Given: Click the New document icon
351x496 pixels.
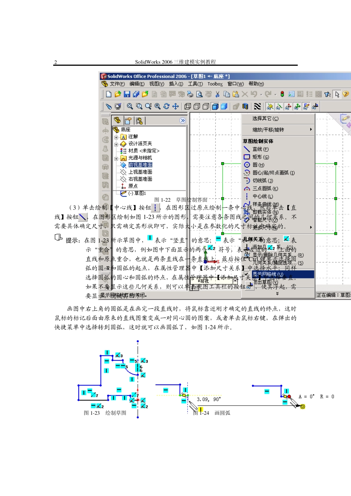Looking at the screenshot, I should [x=109, y=94].
